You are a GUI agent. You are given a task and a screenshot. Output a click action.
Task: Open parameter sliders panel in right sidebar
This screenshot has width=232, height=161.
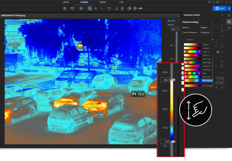(x=229, y=21)
